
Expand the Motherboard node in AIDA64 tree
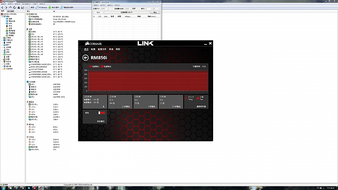tap(2, 38)
